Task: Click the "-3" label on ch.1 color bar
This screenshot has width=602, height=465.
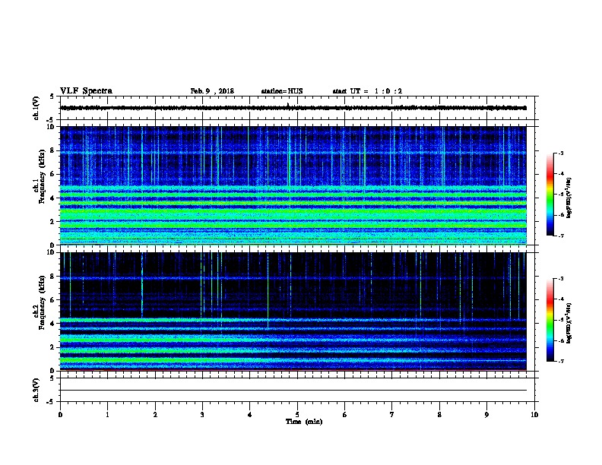Action: click(560, 153)
